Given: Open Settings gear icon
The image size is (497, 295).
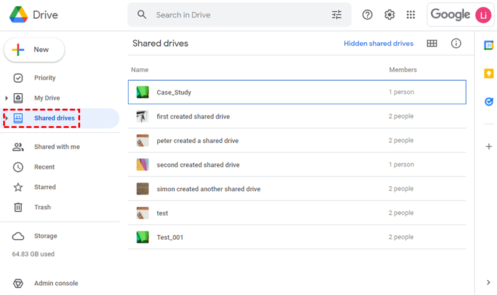Looking at the screenshot, I should click(390, 15).
